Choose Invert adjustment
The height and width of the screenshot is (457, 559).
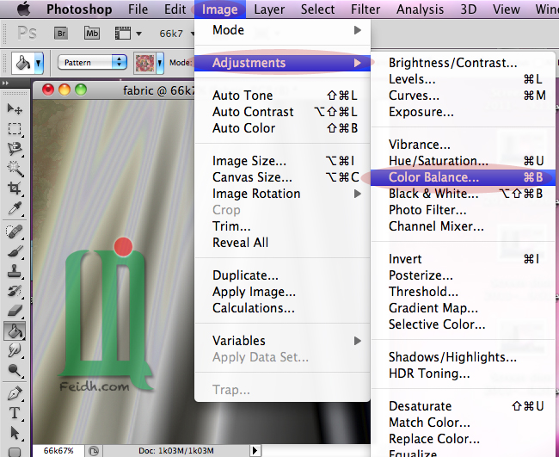(463, 259)
